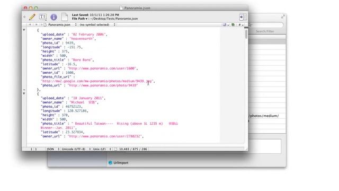Click the photo_url panoramio.com/photo/9439 string
339x191 pixels.
(103, 85)
